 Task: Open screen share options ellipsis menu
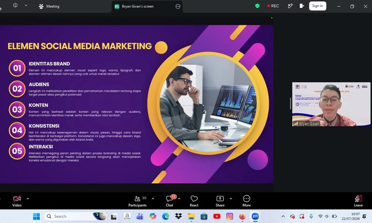click(x=178, y=7)
